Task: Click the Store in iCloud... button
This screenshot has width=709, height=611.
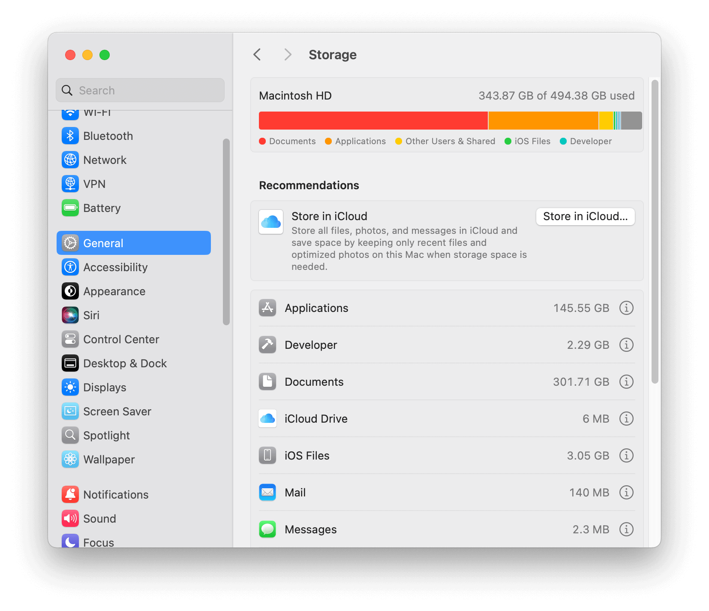Action: [585, 216]
